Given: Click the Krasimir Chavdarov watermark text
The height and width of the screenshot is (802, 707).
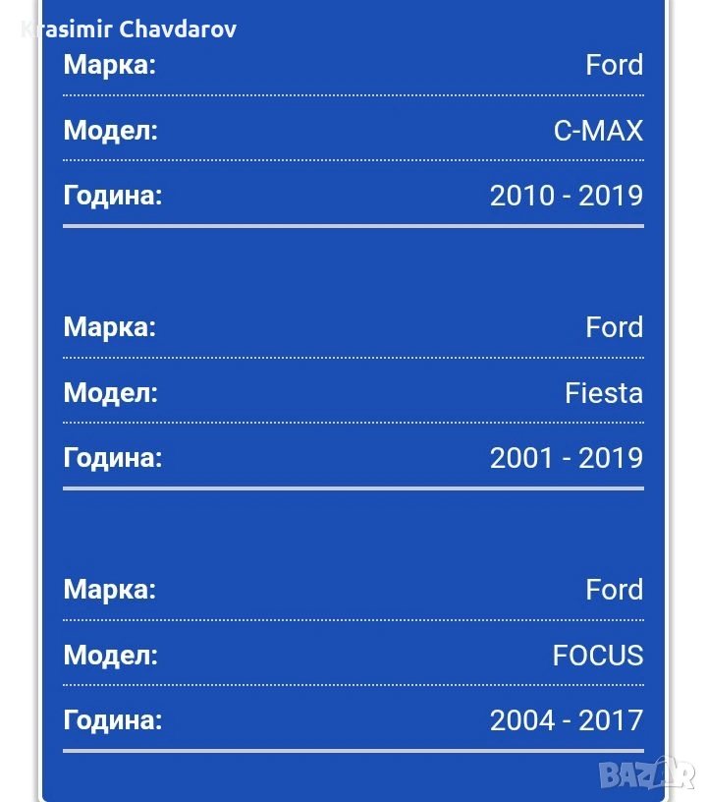Looking at the screenshot, I should click(x=129, y=29).
